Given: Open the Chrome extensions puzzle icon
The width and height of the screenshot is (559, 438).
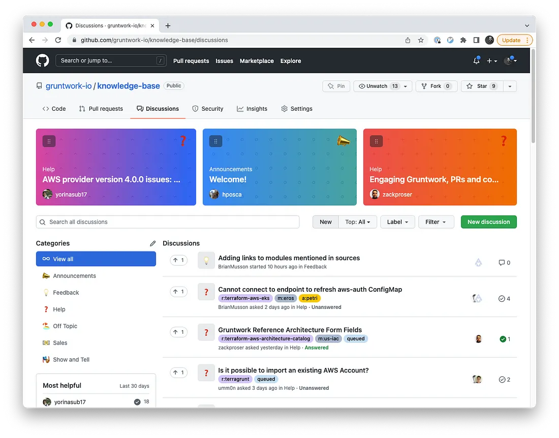Looking at the screenshot, I should 463,40.
